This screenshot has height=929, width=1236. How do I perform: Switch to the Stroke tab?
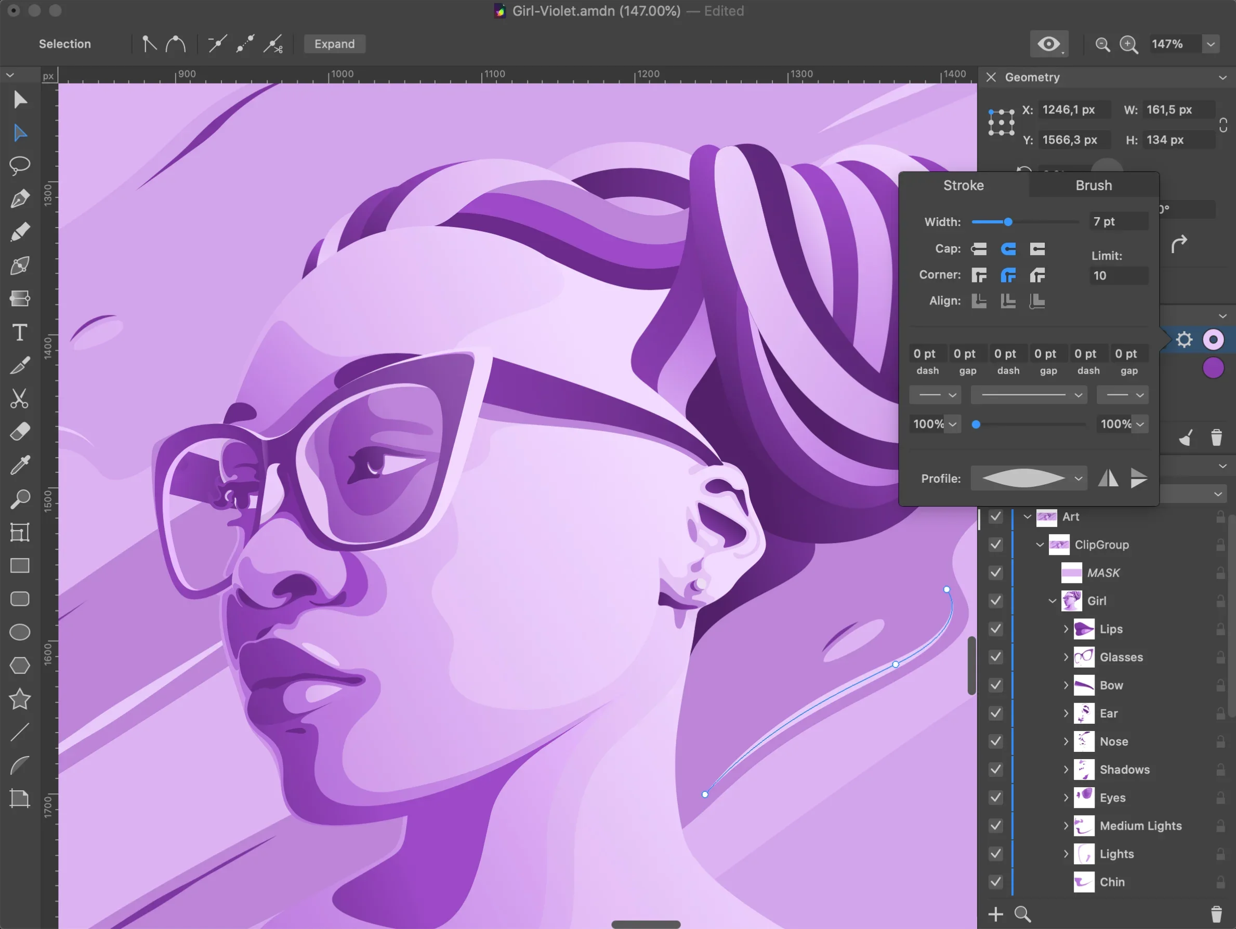[x=963, y=185]
